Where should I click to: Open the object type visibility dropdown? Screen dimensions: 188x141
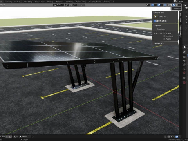tap(148, 5)
